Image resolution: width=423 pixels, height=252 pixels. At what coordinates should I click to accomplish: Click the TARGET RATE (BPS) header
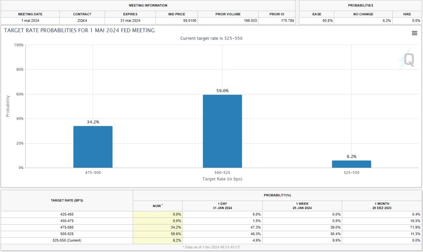[x=67, y=200]
